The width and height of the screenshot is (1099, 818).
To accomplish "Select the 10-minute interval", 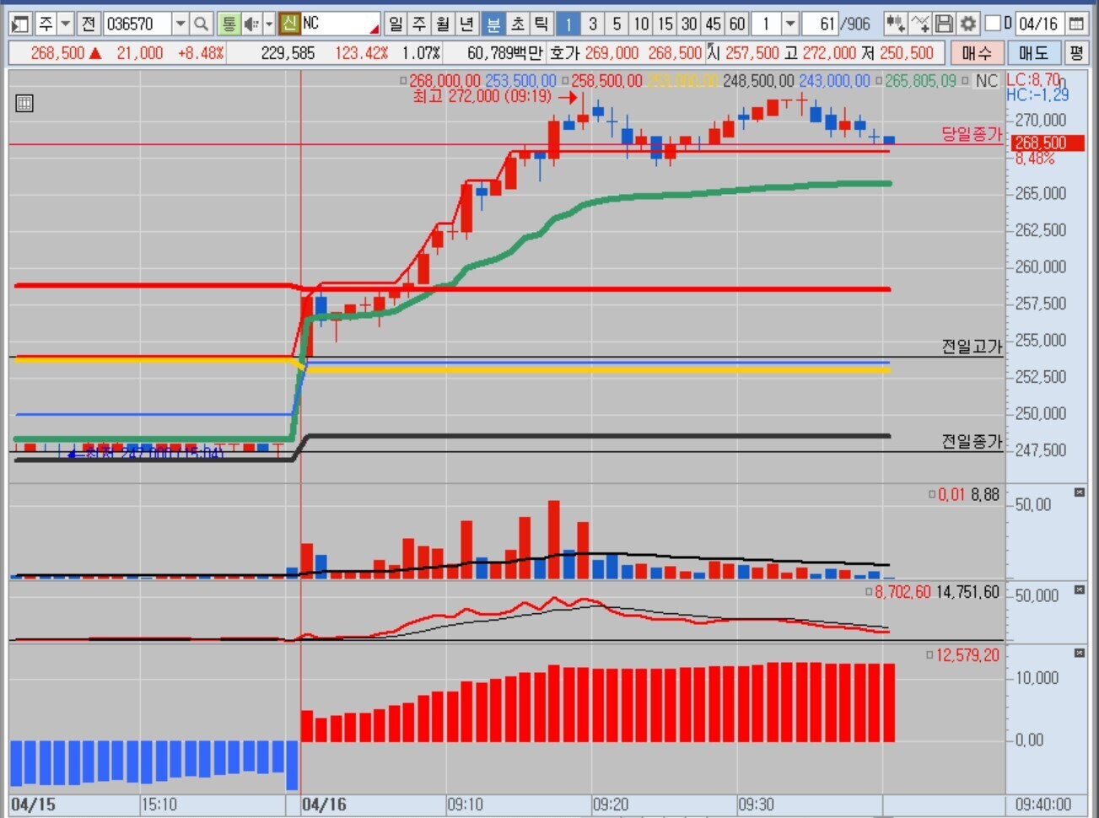I will tap(641, 24).
